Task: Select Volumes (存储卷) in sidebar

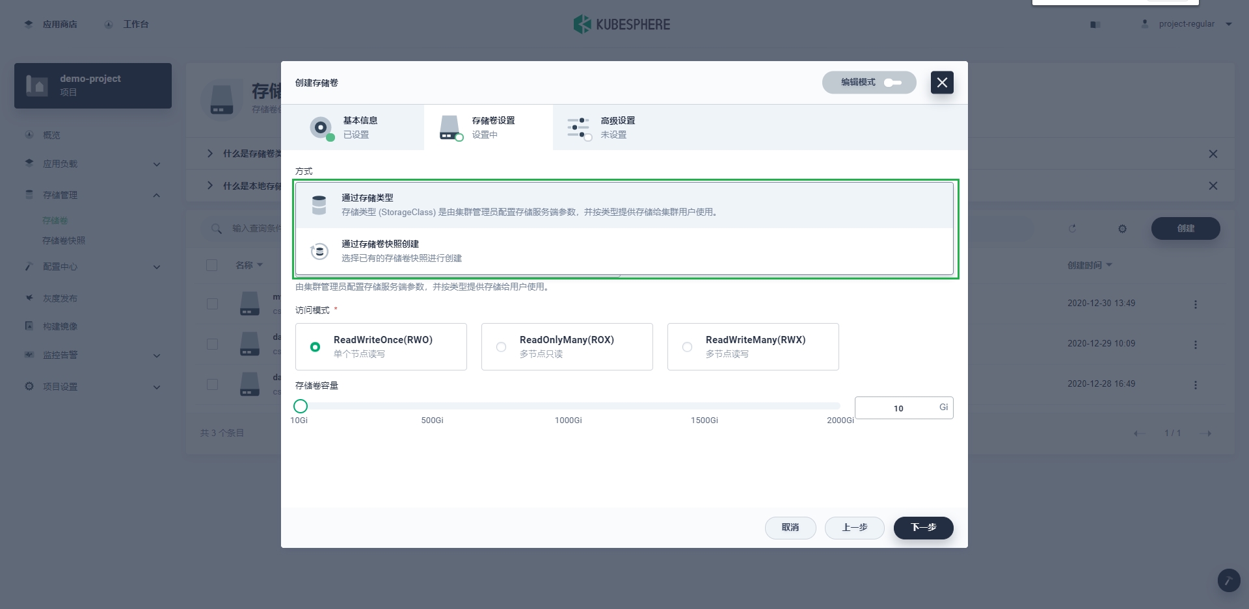Action: point(55,220)
